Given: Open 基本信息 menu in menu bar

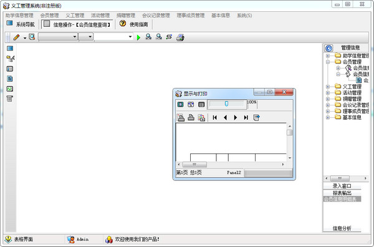Looking at the screenshot, I should point(221,16).
